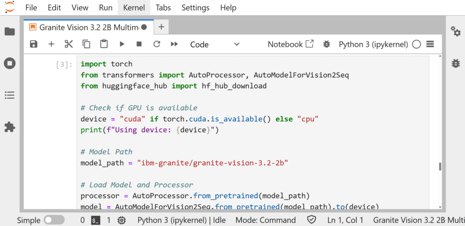Open the Extension Manager puzzle icon
The image size is (465, 226).
(10, 127)
